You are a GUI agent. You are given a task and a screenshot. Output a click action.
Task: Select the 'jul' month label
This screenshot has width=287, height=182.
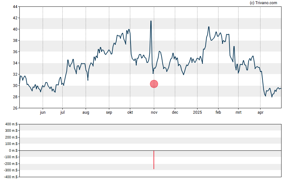point(62,112)
